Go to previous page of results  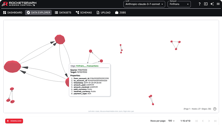pyautogui.click(x=203, y=121)
